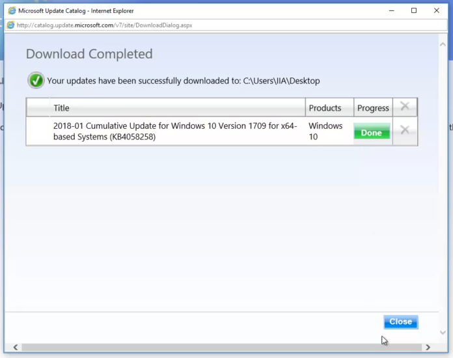Close the Internet Explorer dialog window
Image resolution: width=453 pixels, height=358 pixels.
[x=437, y=10]
